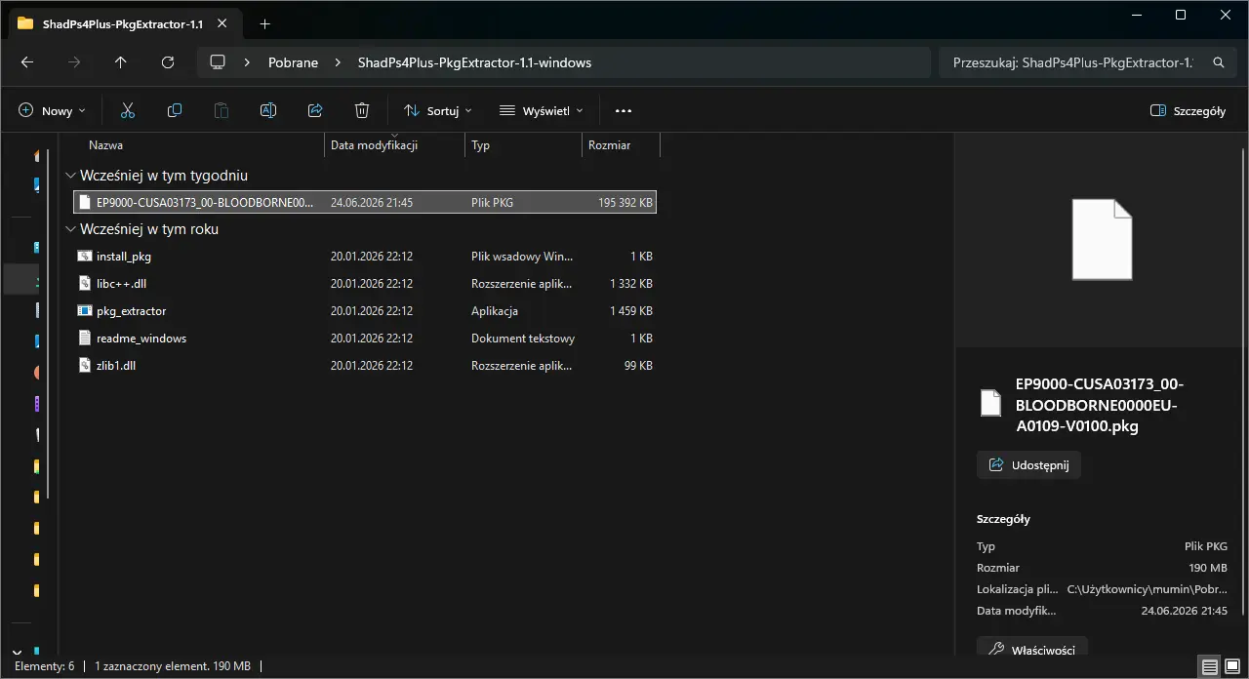1249x679 pixels.
Task: Click the '99 KB' size cell
Action: coord(637,366)
